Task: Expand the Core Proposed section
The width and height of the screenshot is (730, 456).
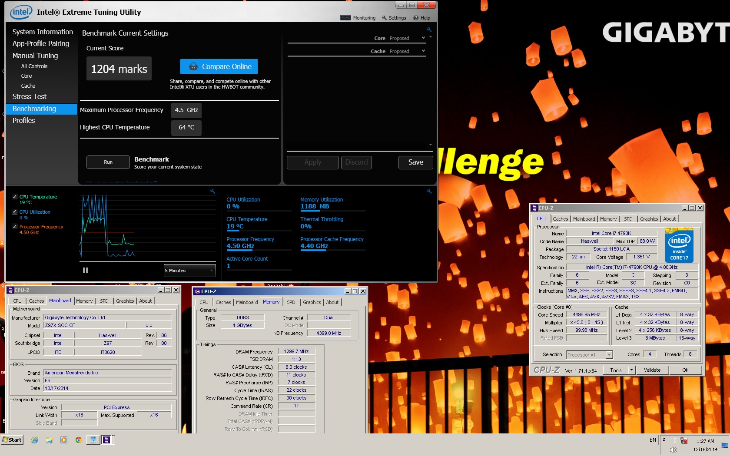Action: point(423,38)
